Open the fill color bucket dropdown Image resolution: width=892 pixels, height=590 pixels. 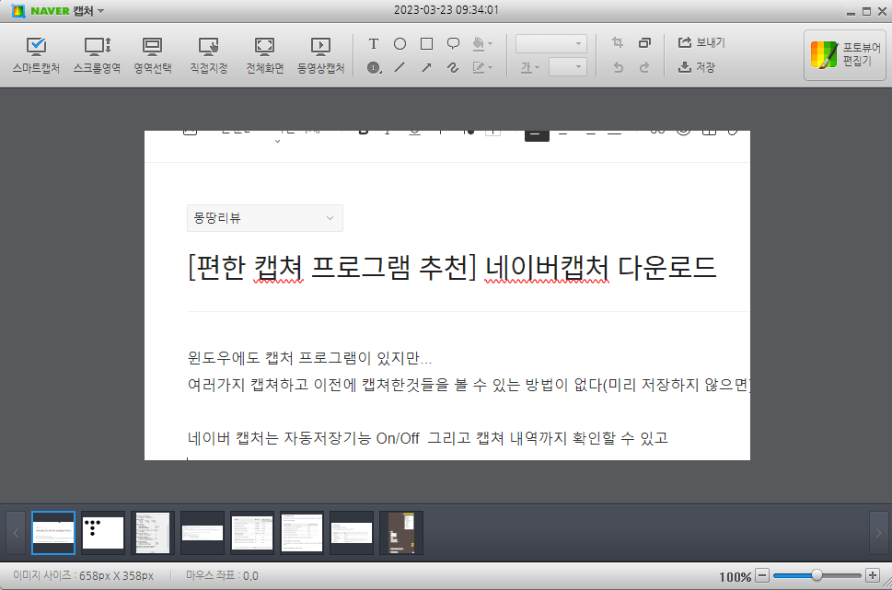pyautogui.click(x=482, y=44)
